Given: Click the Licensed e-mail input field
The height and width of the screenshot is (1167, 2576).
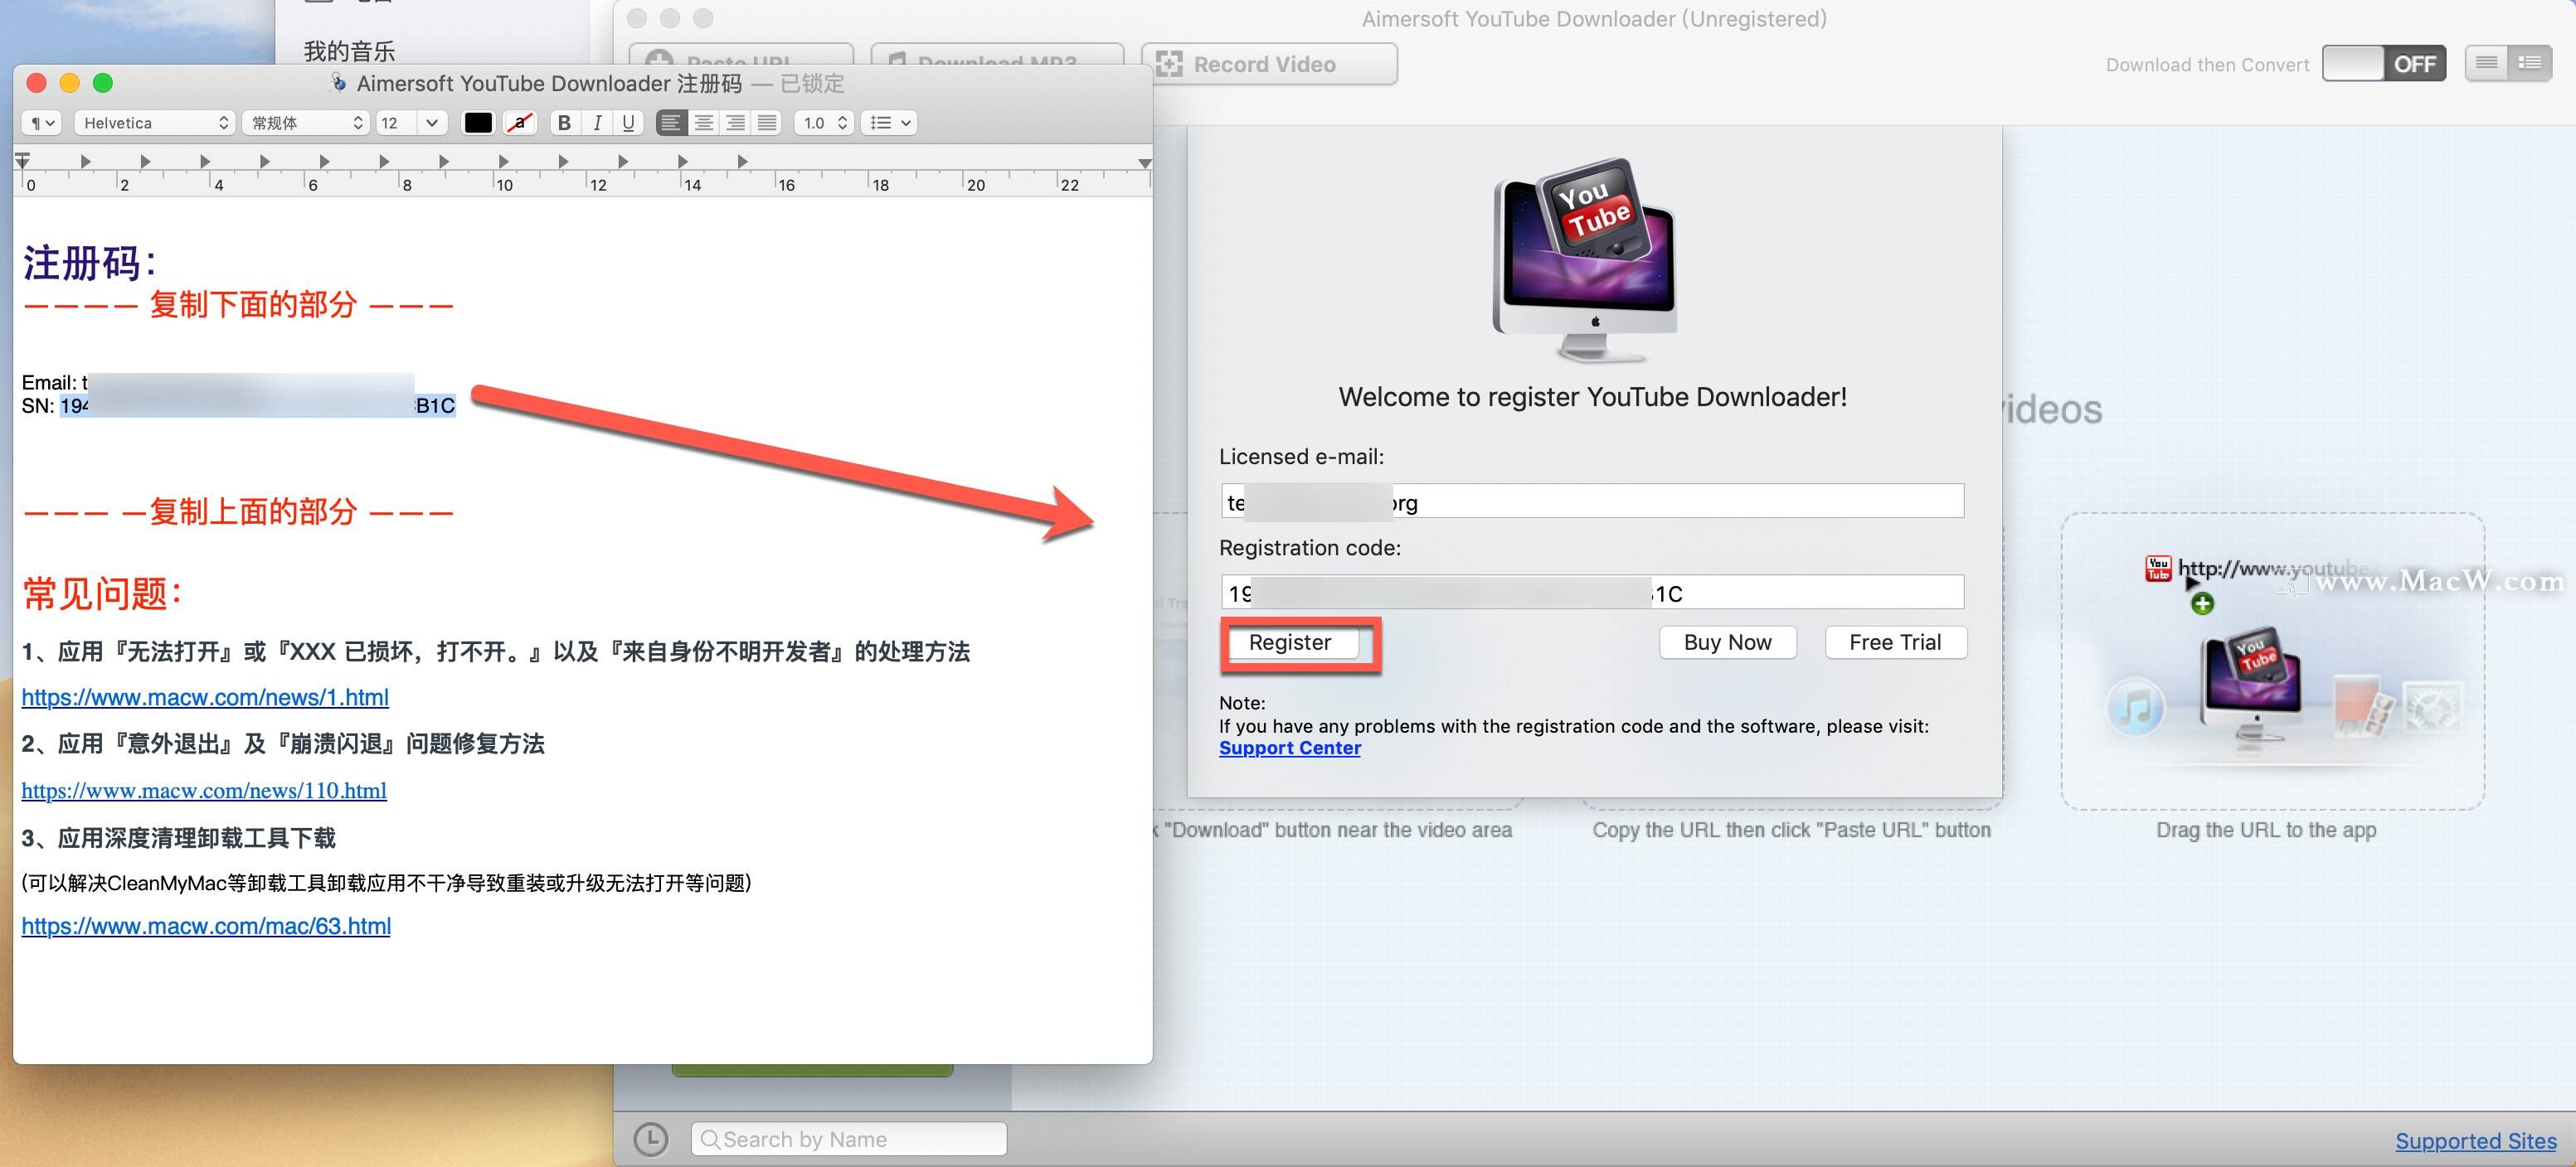Looking at the screenshot, I should [x=1592, y=501].
